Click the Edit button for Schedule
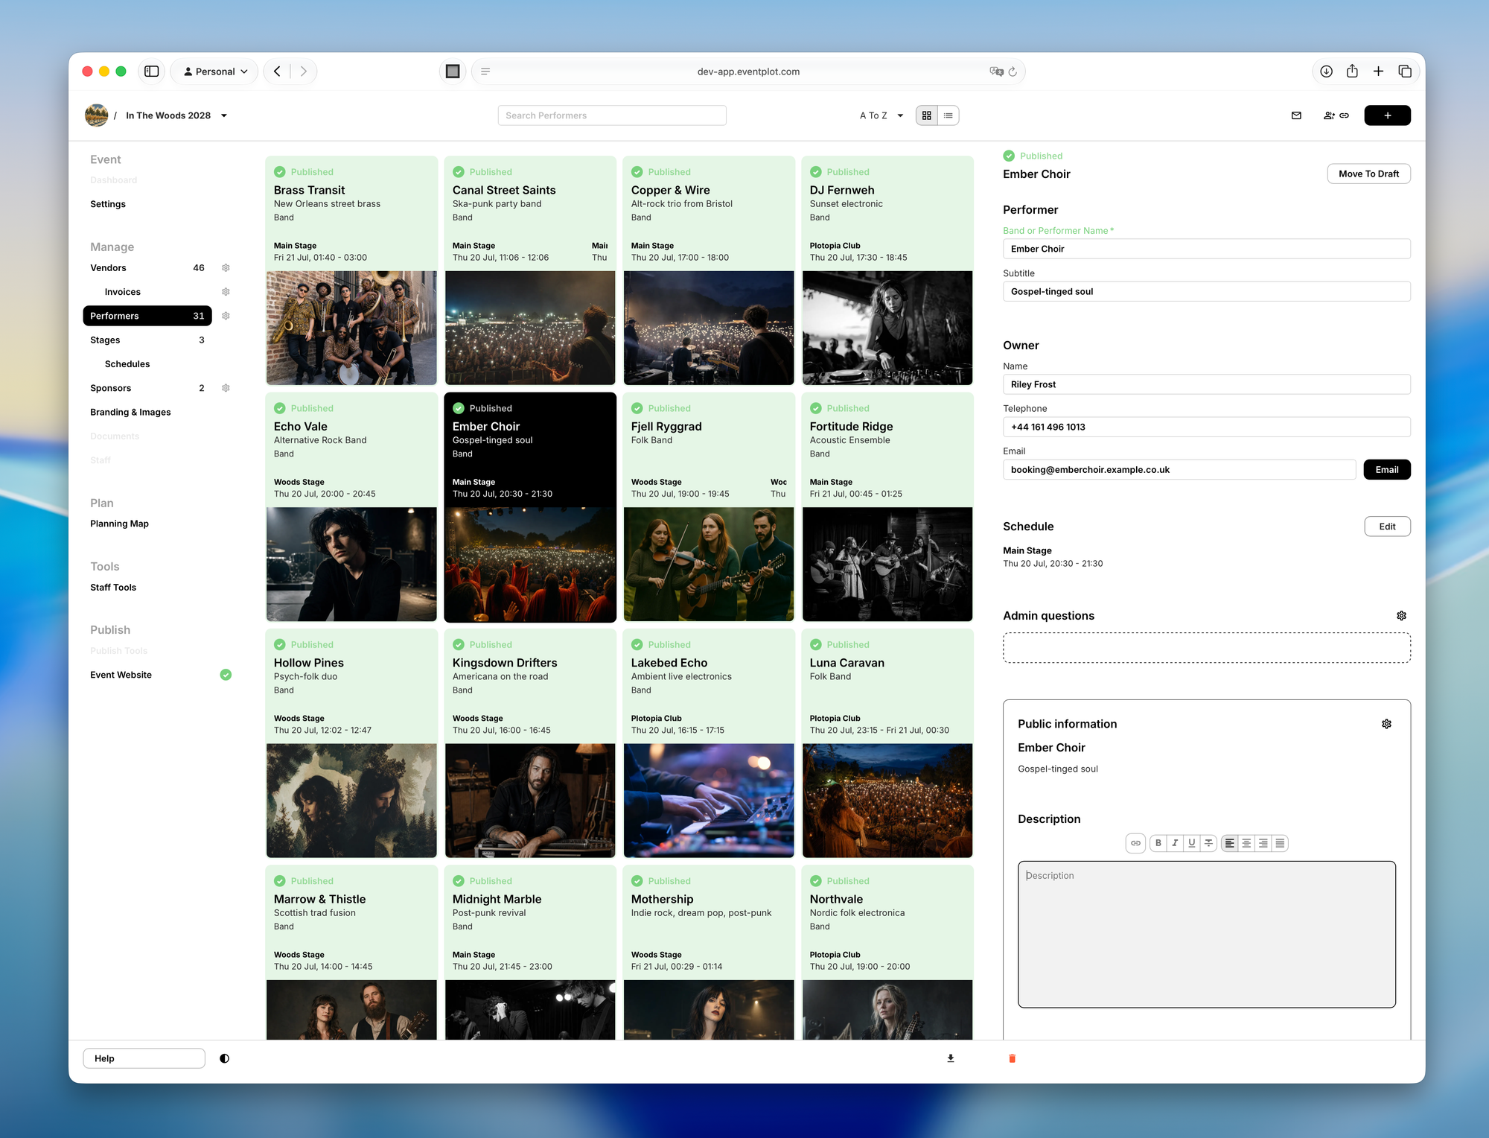The width and height of the screenshot is (1489, 1138). tap(1387, 527)
